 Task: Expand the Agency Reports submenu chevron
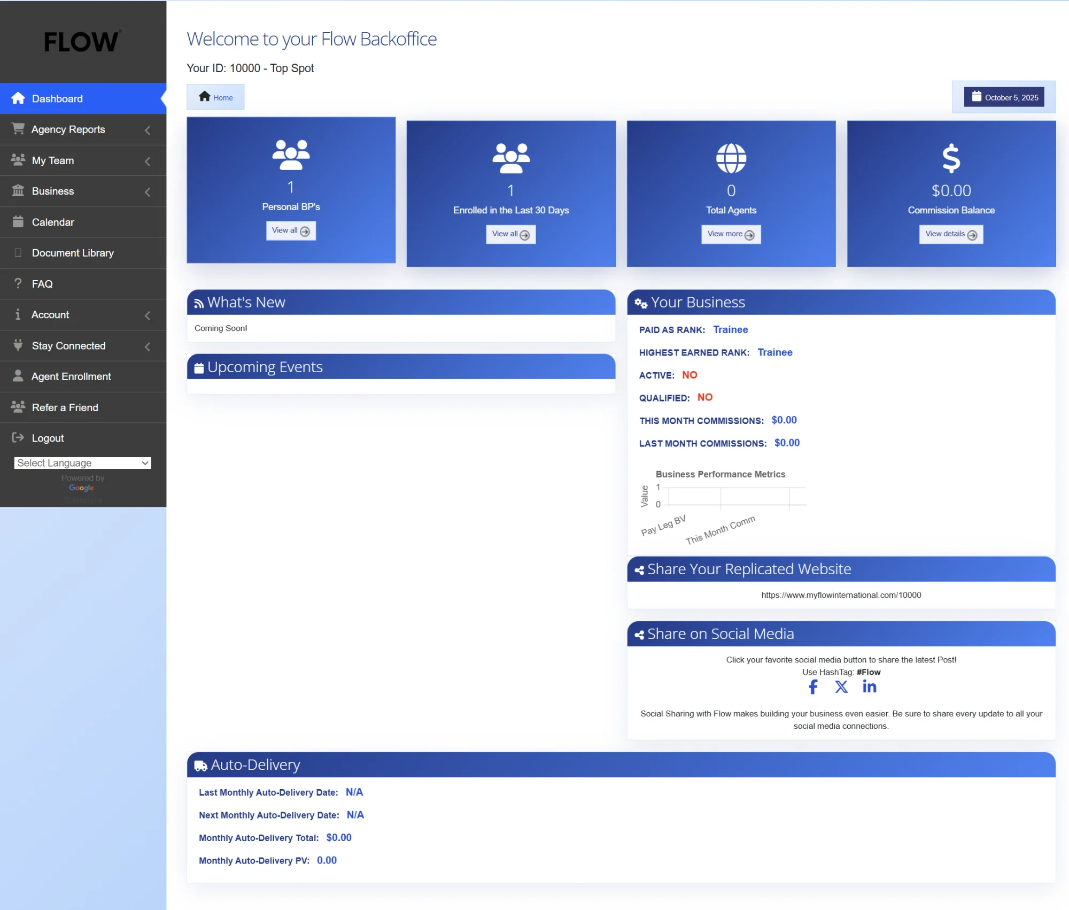pos(148,130)
